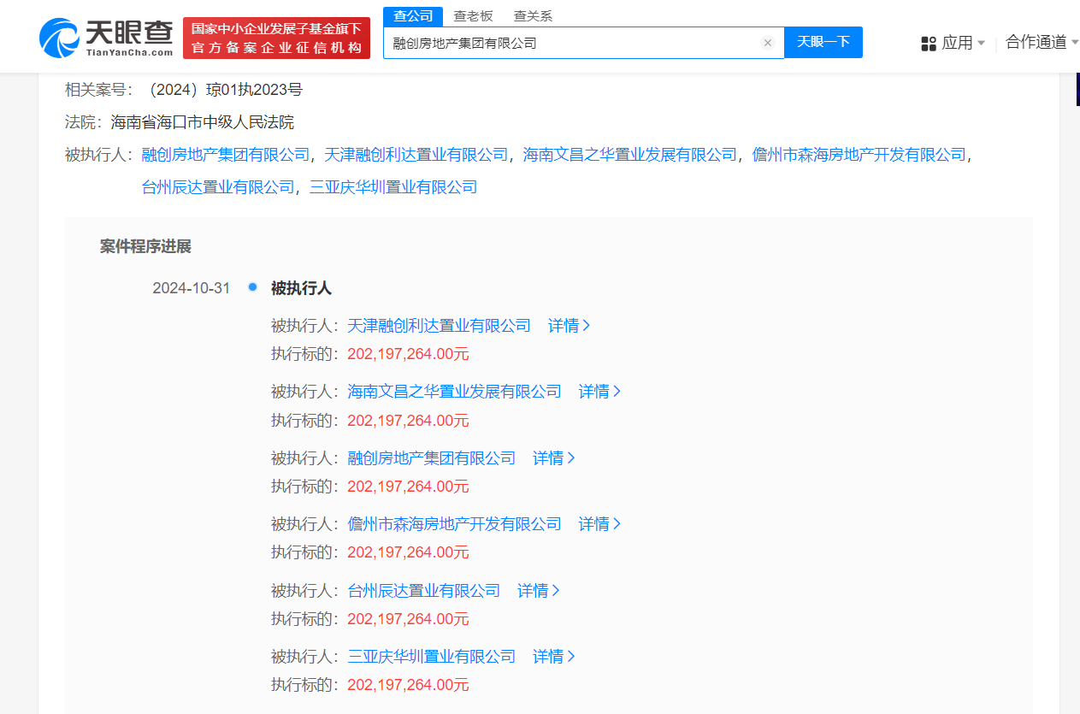Click amount 202,197,264.00元 under 三亚庆华圳置业
This screenshot has width=1080, height=714.
tap(408, 685)
